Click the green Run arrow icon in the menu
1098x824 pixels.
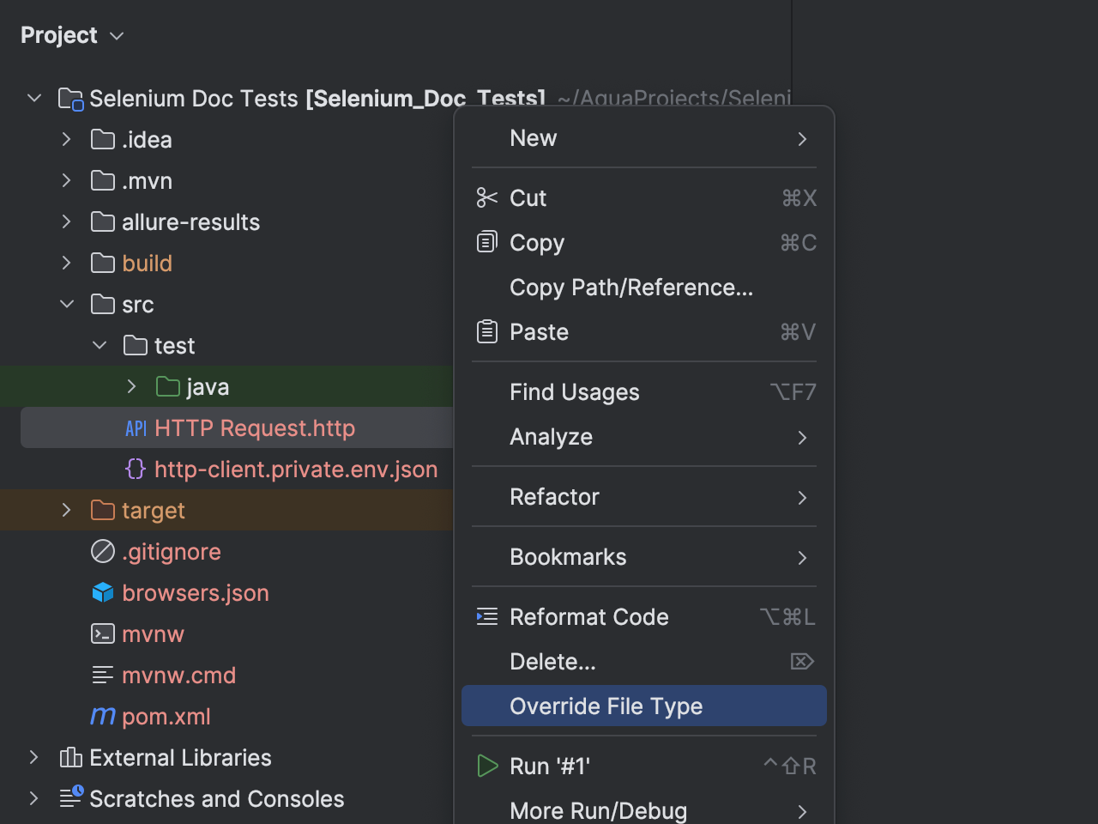coord(486,766)
